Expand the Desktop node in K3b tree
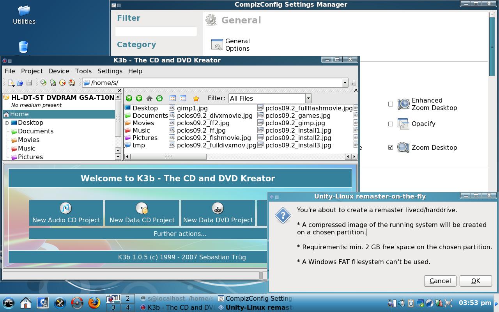Viewport: 499px width, 312px height. [x=7, y=123]
